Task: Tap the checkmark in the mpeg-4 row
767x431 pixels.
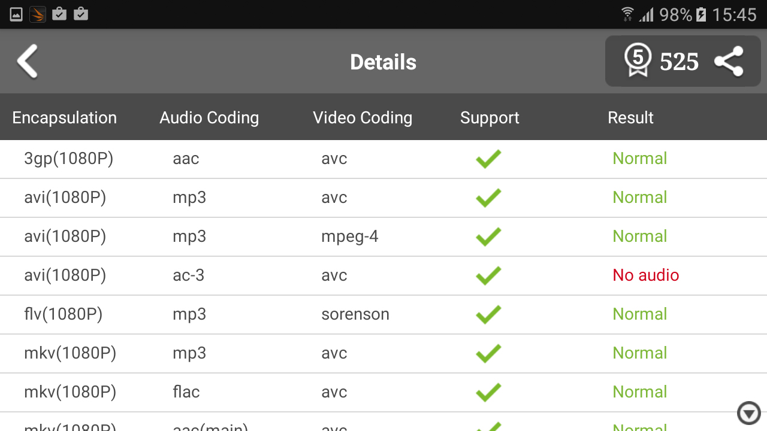Action: (488, 237)
